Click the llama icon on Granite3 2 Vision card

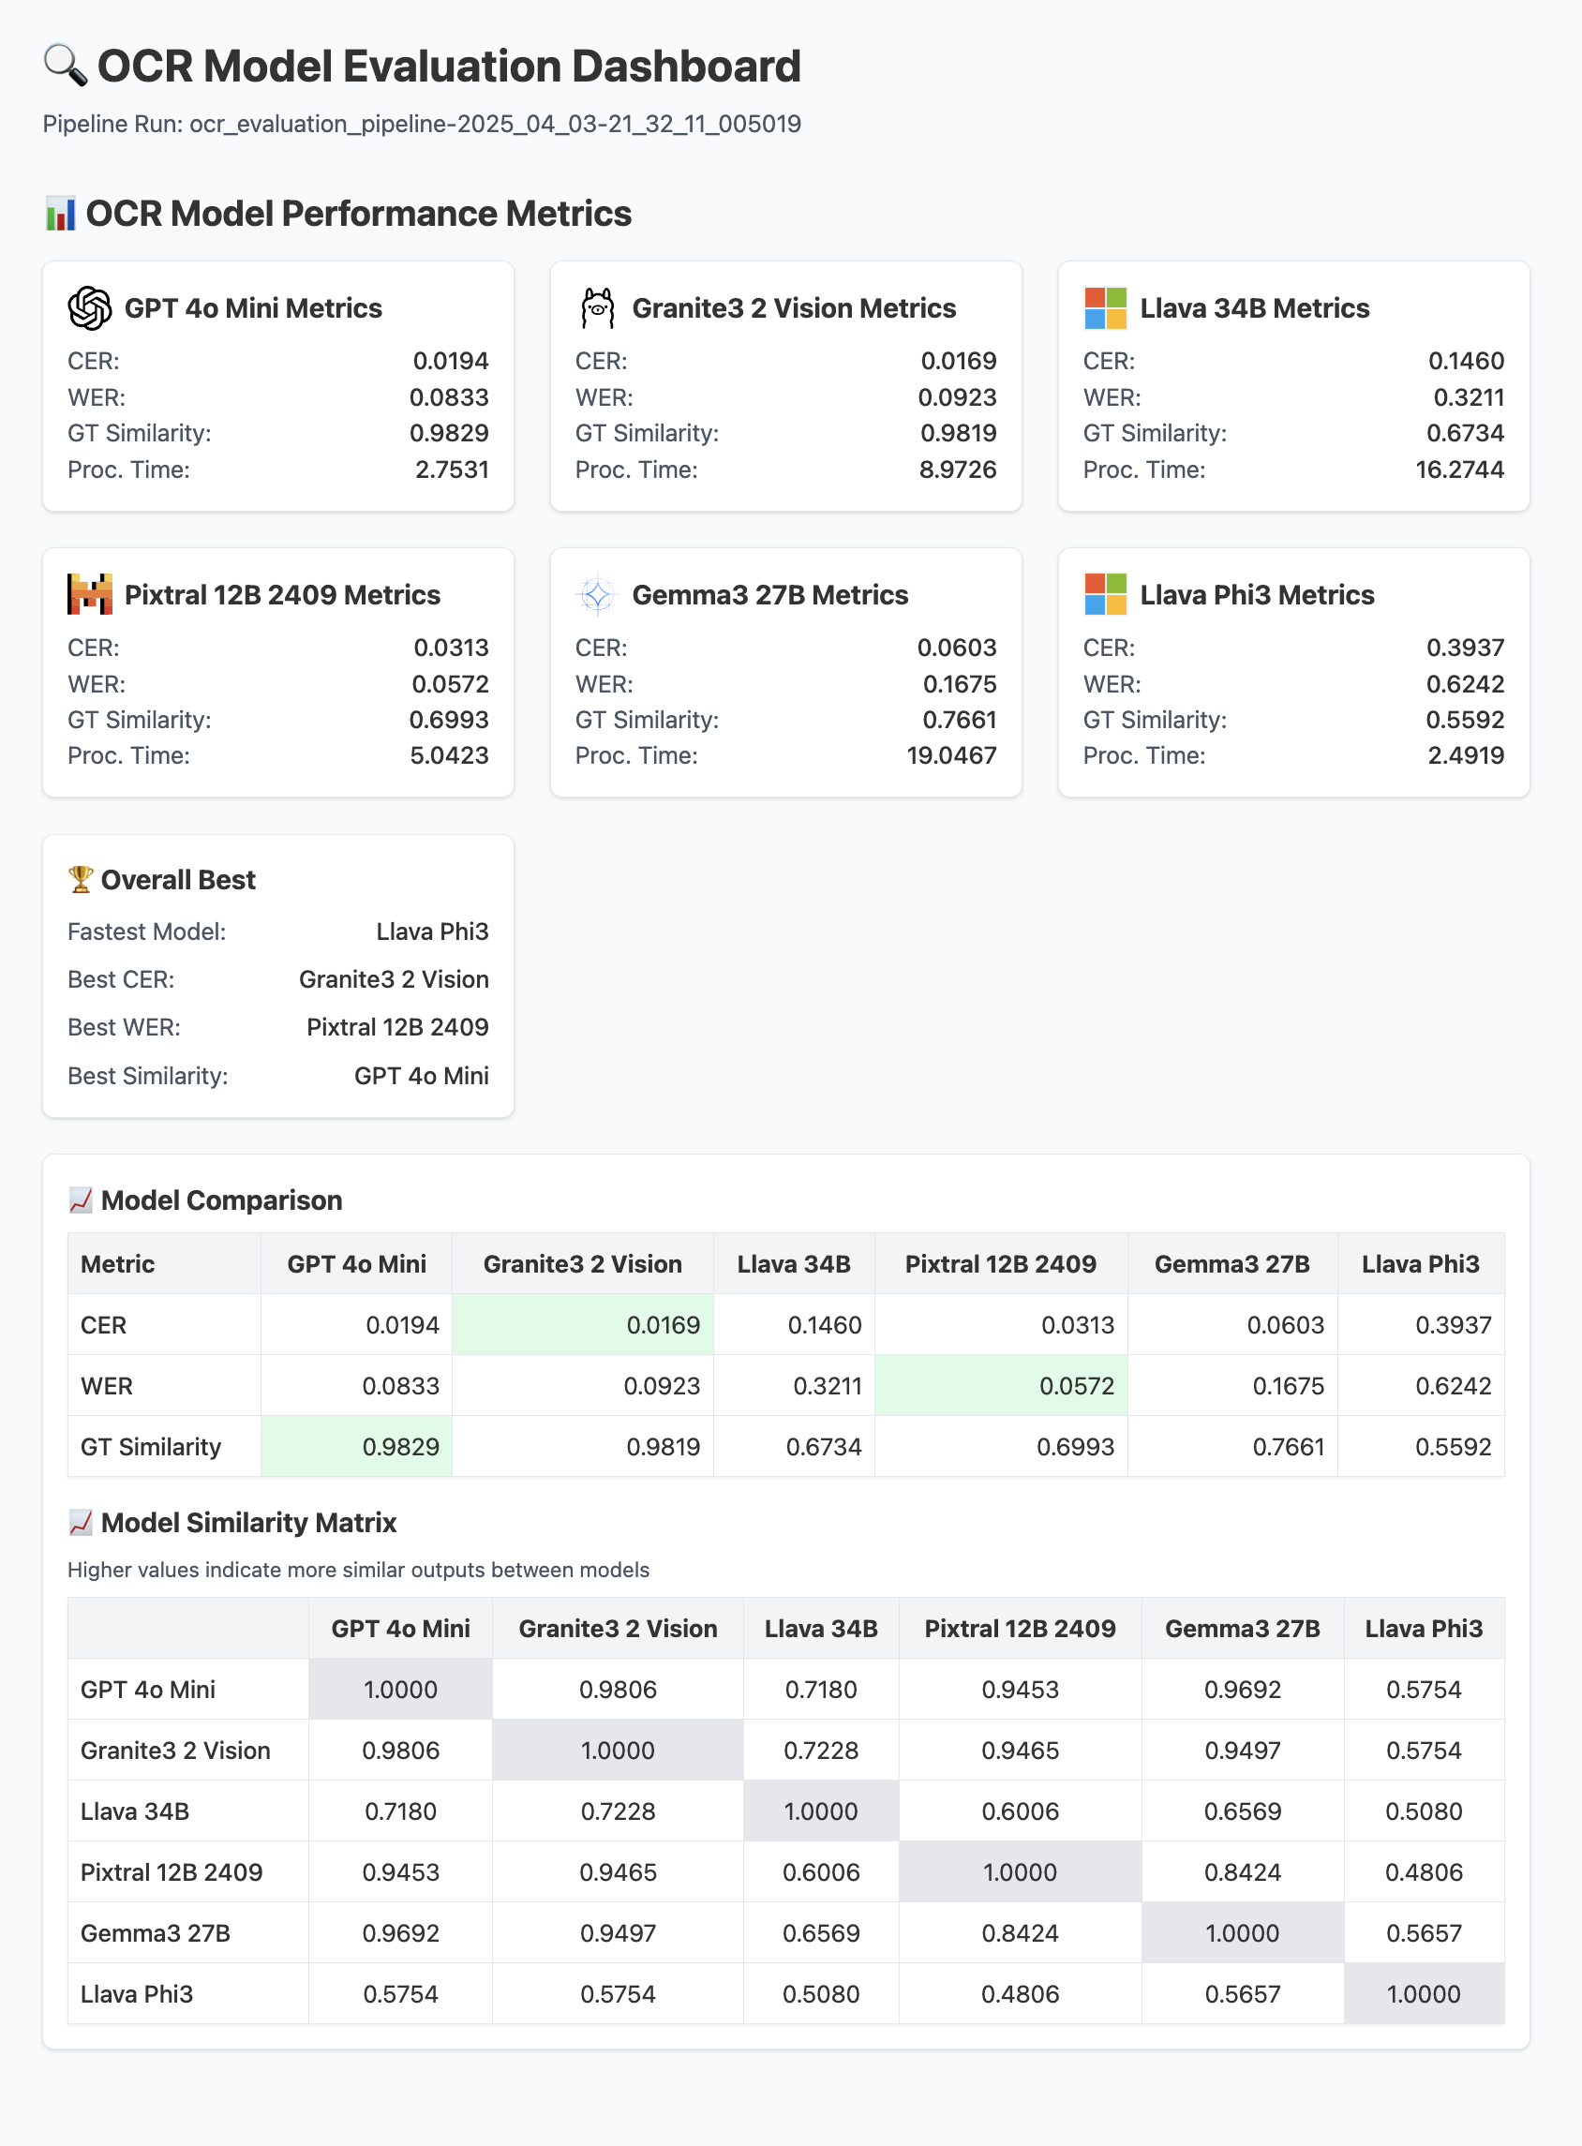[597, 308]
